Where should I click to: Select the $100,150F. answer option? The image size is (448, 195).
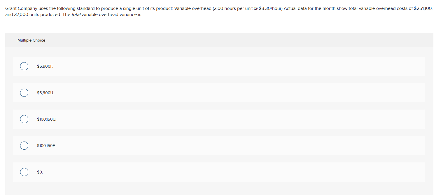pyautogui.click(x=24, y=146)
